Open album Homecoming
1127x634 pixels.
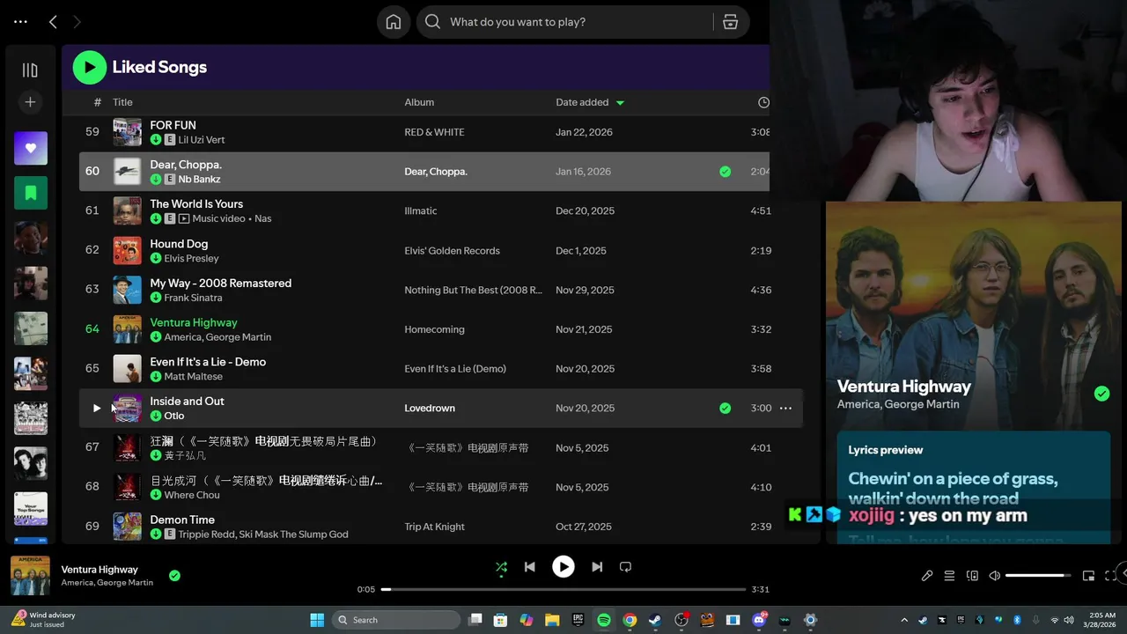434,329
